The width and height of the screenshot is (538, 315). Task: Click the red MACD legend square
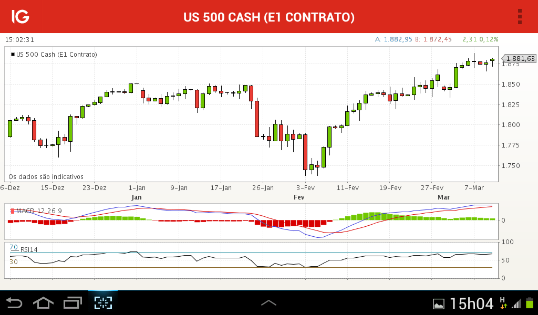[13, 211]
